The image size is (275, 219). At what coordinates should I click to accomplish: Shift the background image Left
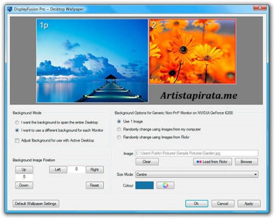pos(58,170)
